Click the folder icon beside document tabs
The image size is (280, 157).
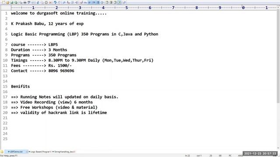(2, 152)
